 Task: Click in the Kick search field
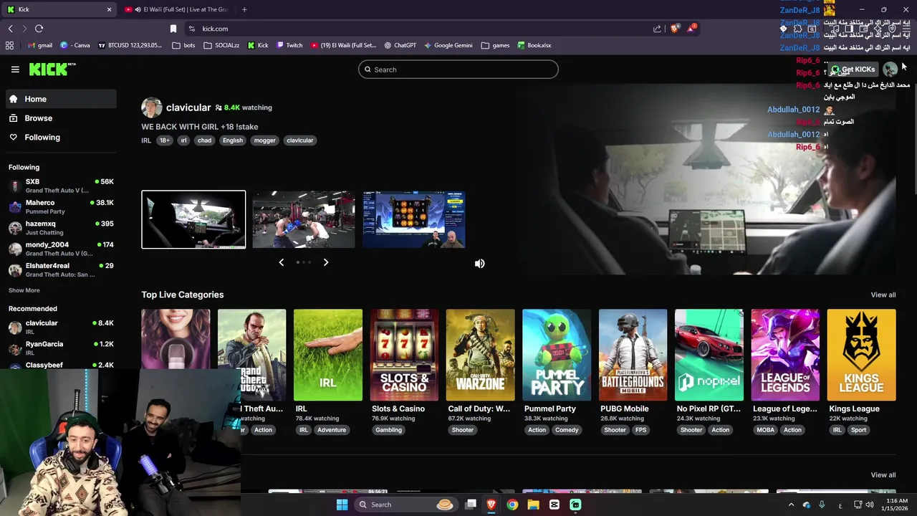coord(458,70)
